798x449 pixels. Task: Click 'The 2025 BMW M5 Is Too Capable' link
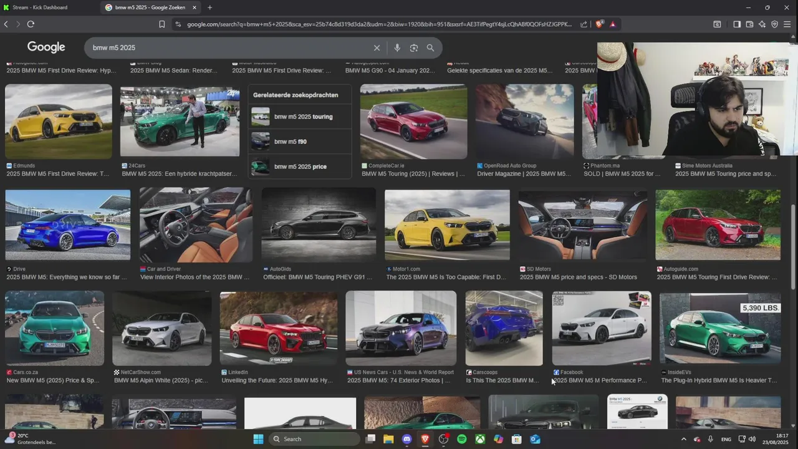pyautogui.click(x=446, y=277)
